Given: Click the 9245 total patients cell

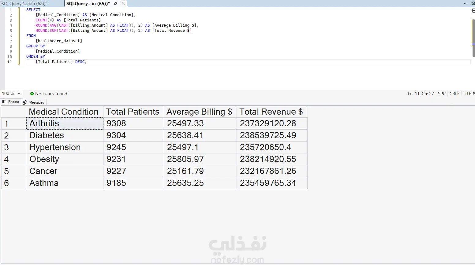Looking at the screenshot, I should 133,147.
